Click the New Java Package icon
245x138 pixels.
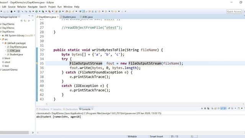click(56, 11)
